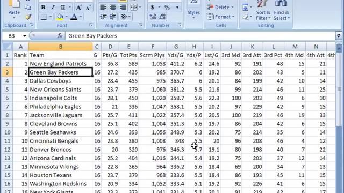
Task: Center text horizontally
Action: pos(113,8)
